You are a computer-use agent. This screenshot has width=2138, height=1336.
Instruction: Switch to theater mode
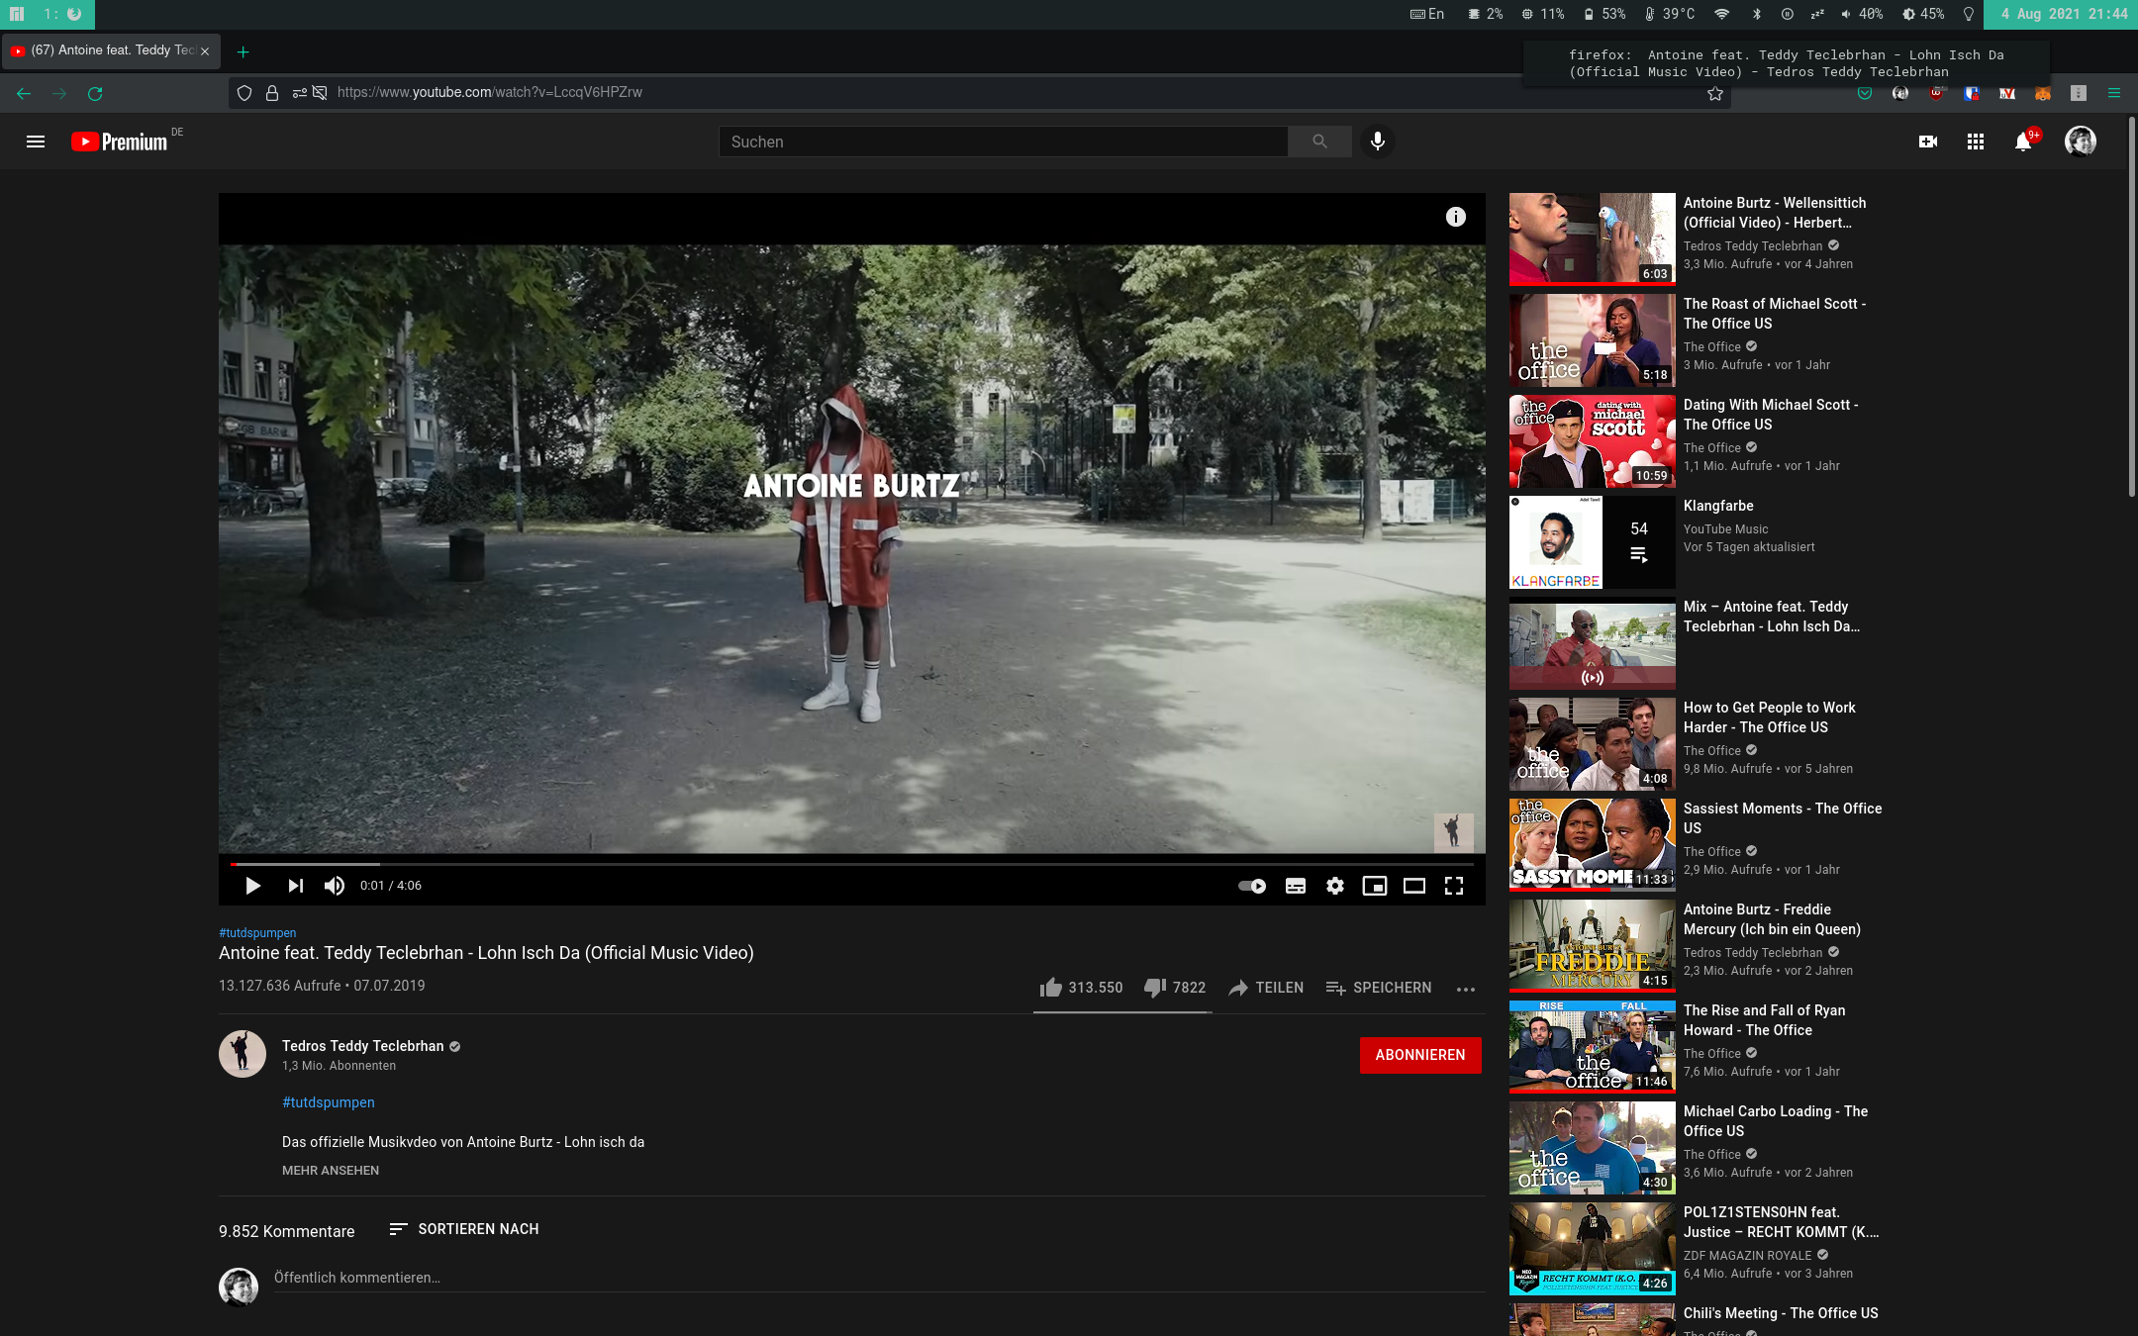pyautogui.click(x=1414, y=886)
